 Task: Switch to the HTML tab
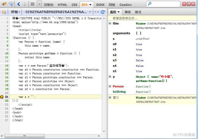click(62, 5)
